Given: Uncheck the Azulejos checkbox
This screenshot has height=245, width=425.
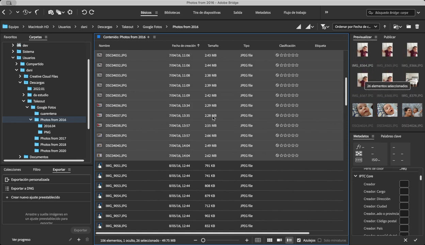Looking at the screenshot, I should click(x=299, y=240).
